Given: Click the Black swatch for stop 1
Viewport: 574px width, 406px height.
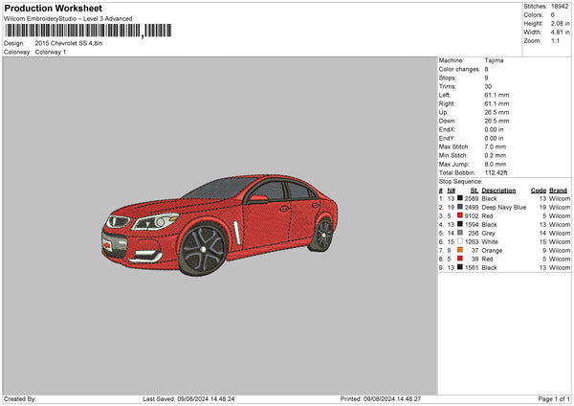Looking at the screenshot, I should pos(460,198).
